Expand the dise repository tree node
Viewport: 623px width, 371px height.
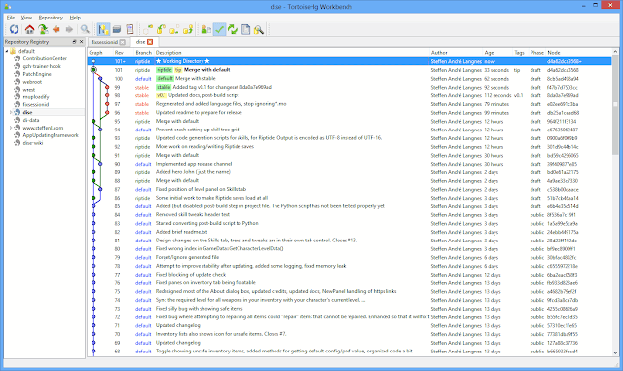[x=11, y=113]
